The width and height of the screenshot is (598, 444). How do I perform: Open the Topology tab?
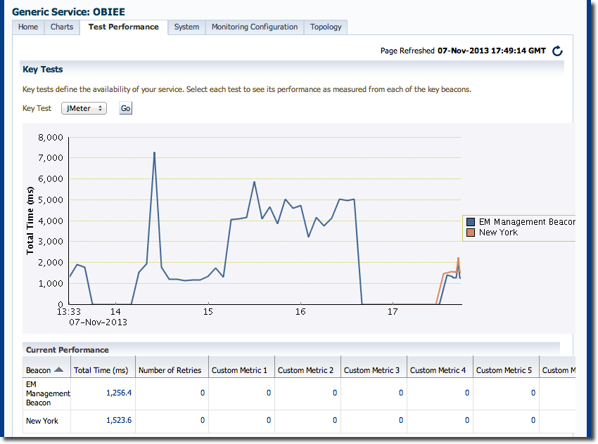(326, 27)
